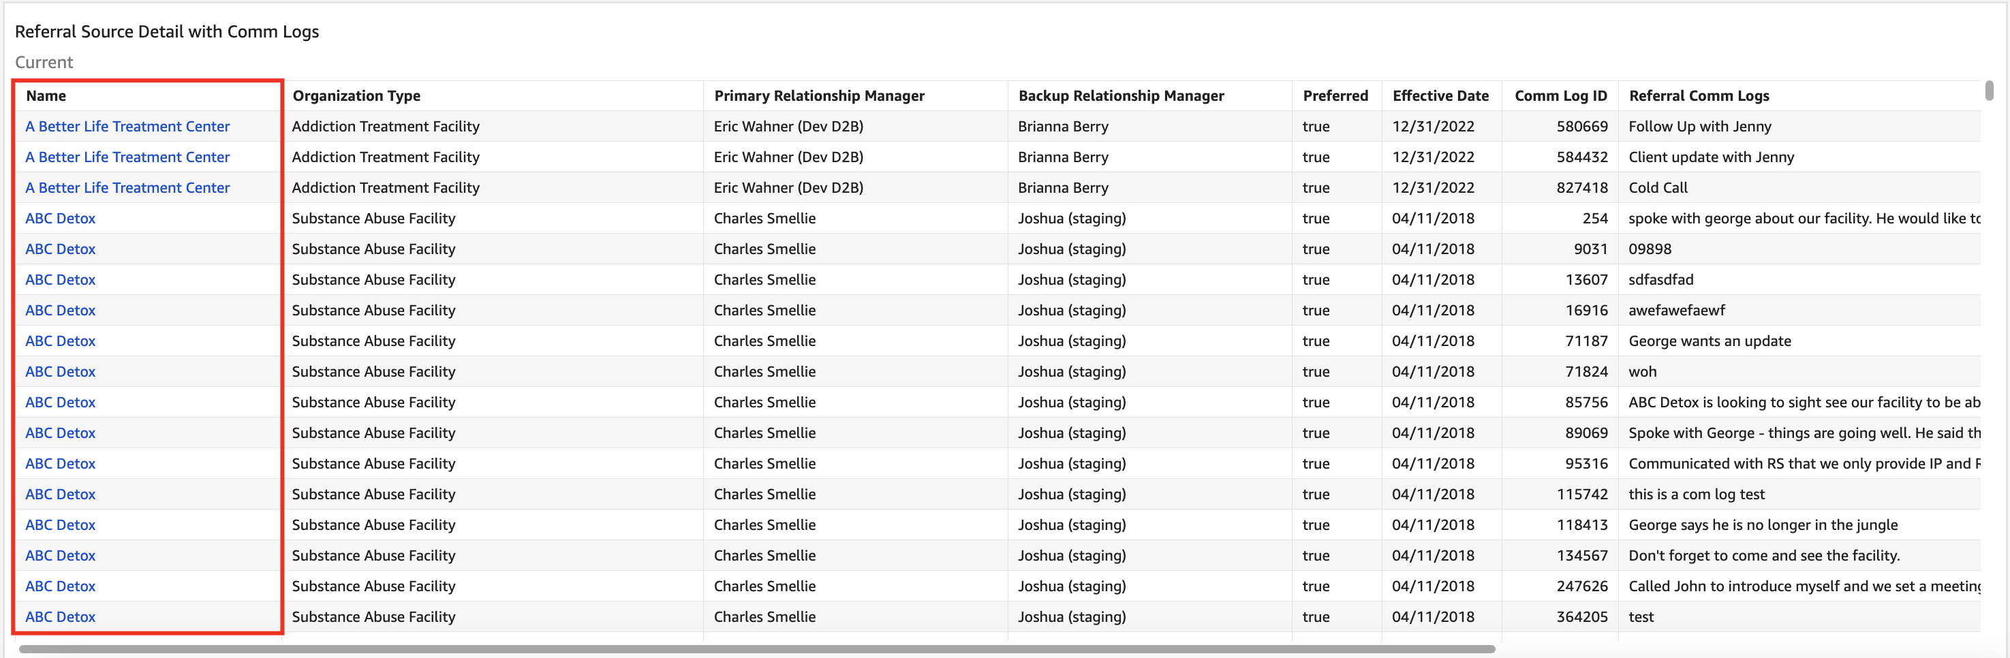Select the 'George wants an update' cell
Image resolution: width=2010 pixels, height=658 pixels.
(x=1709, y=341)
